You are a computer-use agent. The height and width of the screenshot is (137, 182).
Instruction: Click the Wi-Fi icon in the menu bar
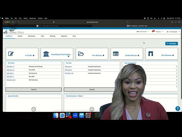click(158, 18)
